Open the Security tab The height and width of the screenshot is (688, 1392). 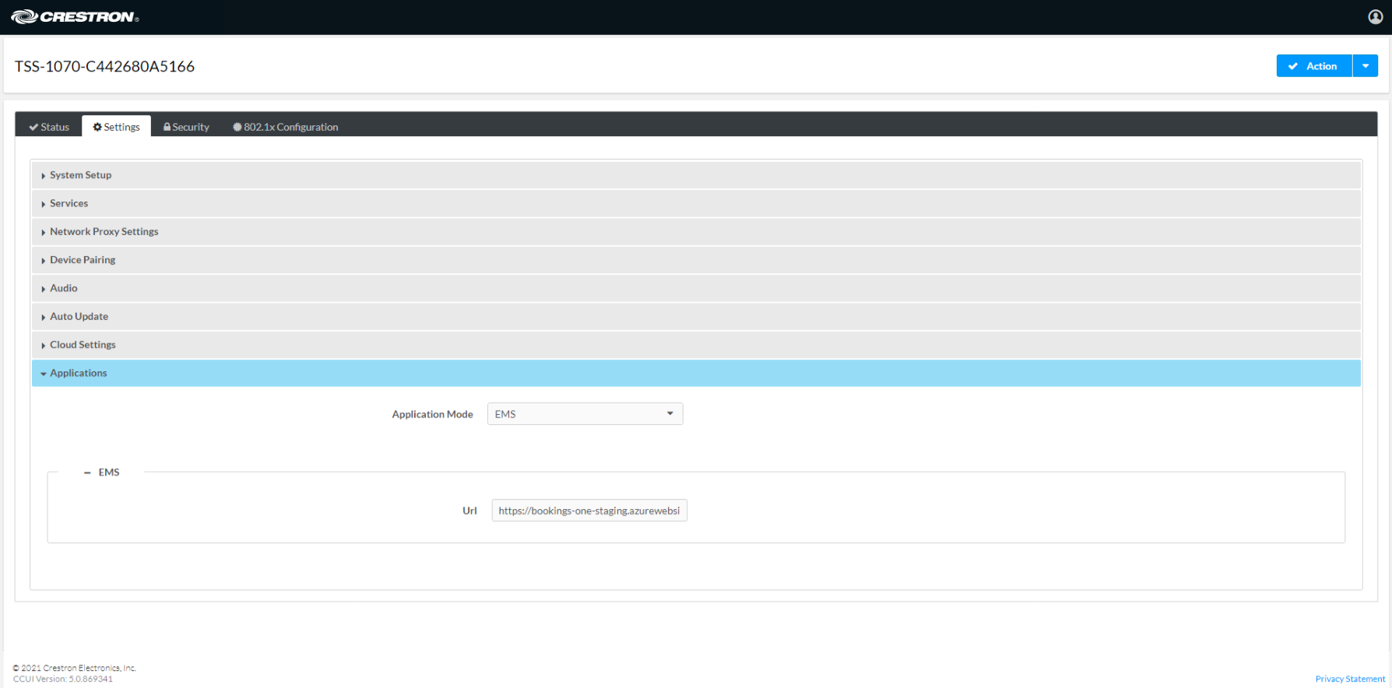click(186, 127)
